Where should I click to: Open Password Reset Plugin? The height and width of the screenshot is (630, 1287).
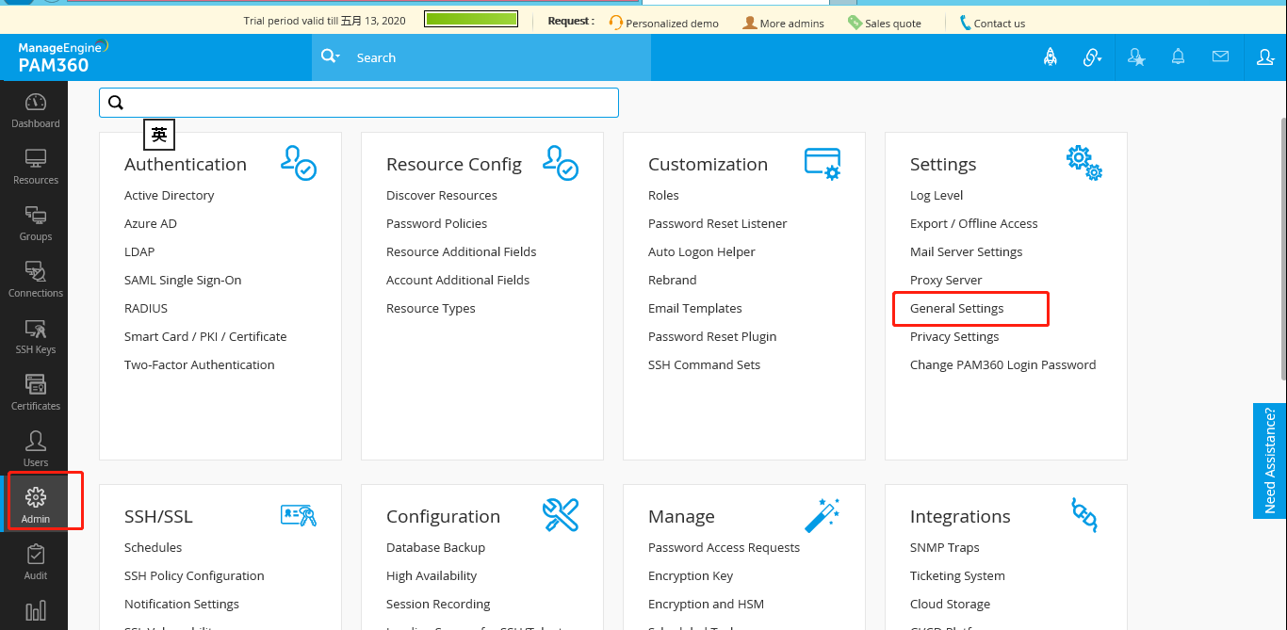click(712, 337)
